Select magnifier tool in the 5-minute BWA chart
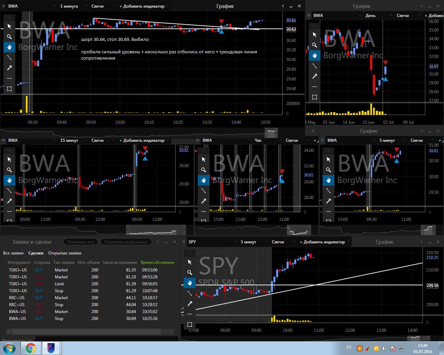The width and height of the screenshot is (444, 355). [x=328, y=170]
